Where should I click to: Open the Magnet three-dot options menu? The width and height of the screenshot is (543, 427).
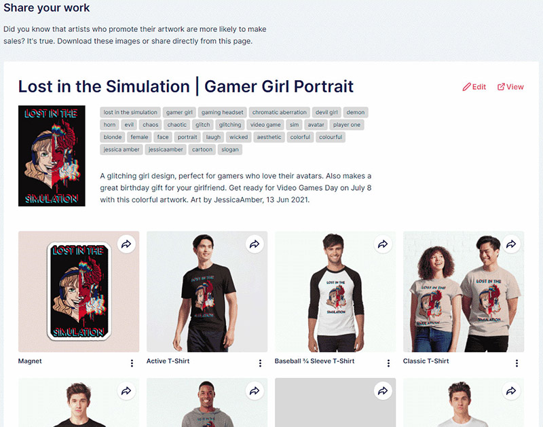click(132, 363)
